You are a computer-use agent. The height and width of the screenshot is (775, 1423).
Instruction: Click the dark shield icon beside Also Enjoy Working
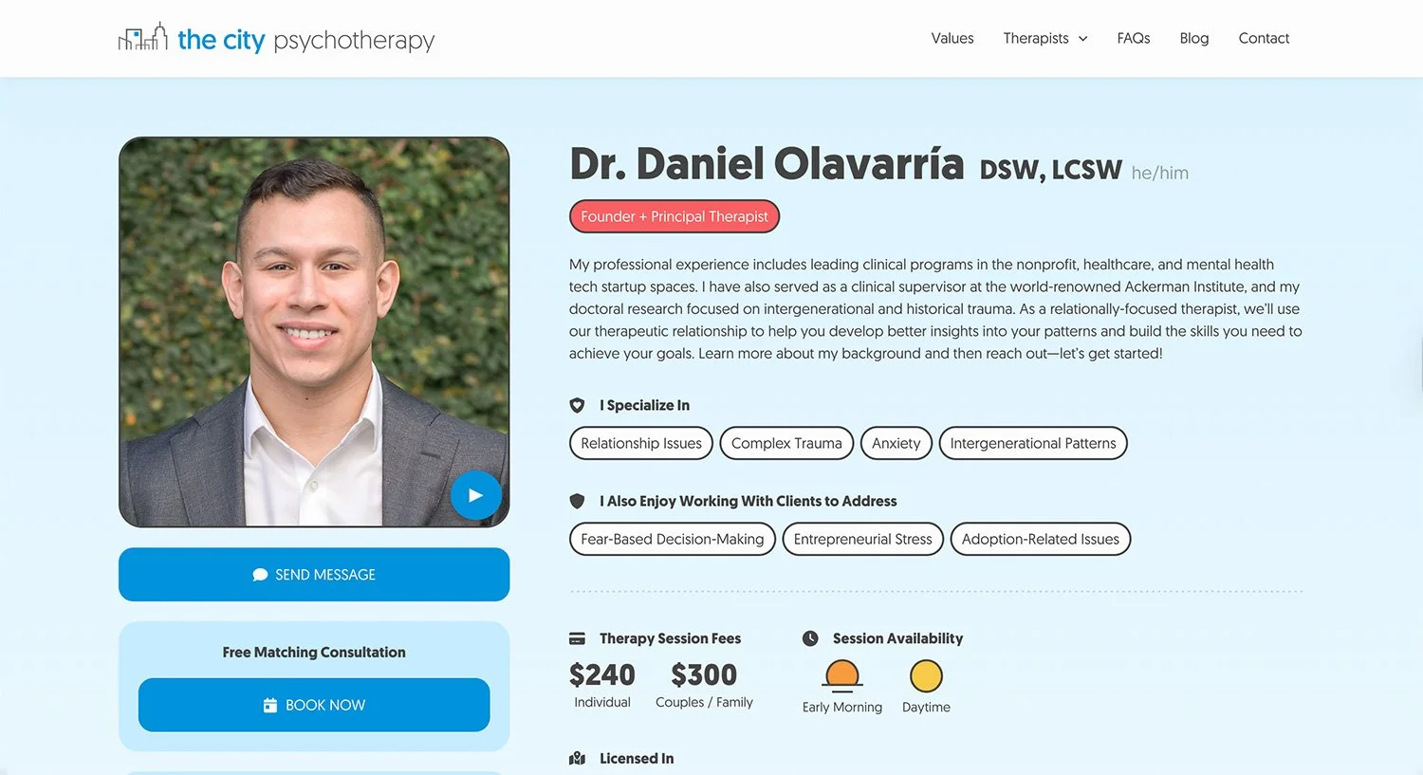point(577,501)
